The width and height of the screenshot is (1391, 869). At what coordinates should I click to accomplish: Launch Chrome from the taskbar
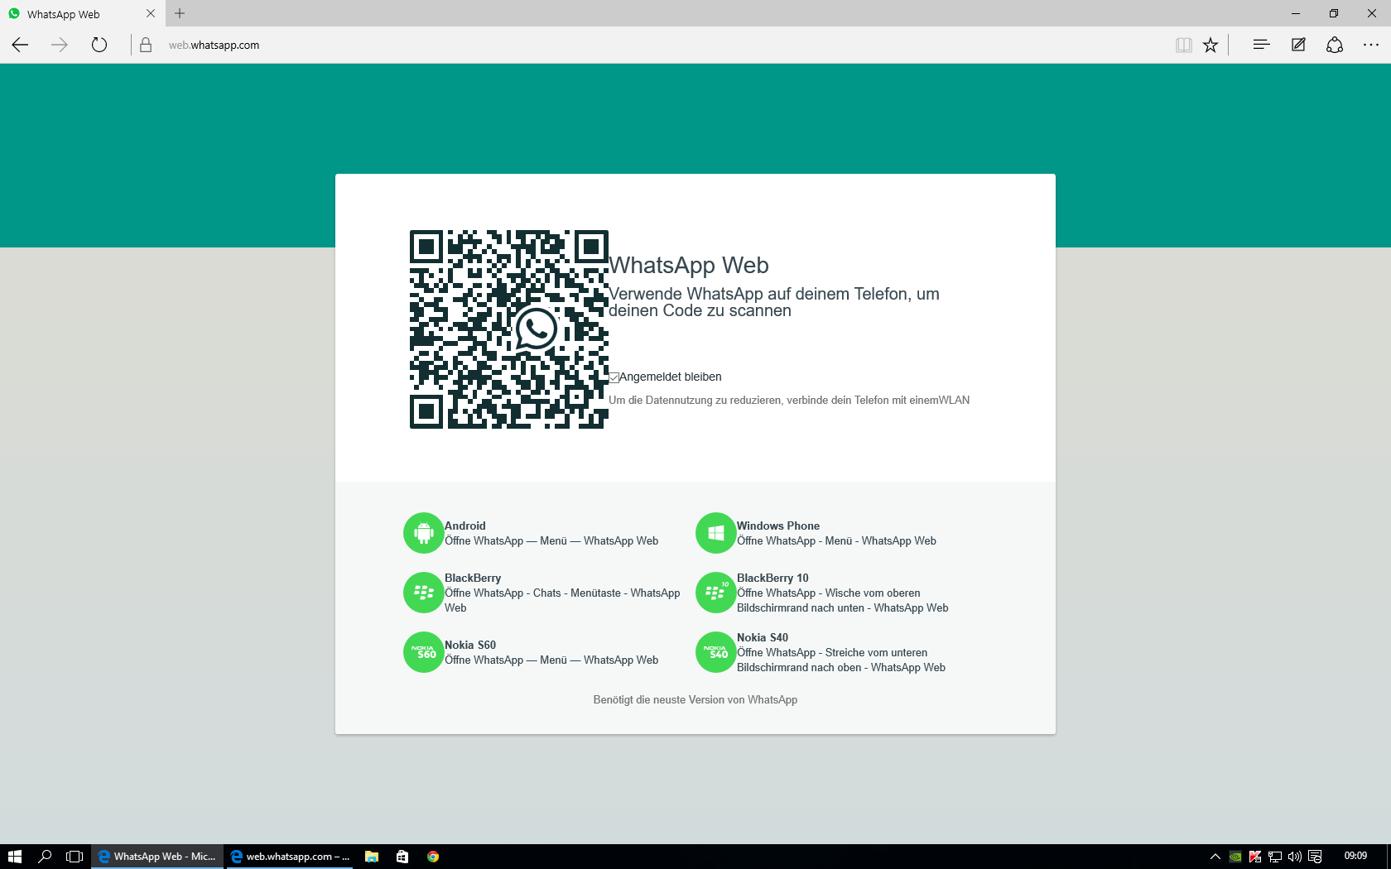(x=433, y=857)
